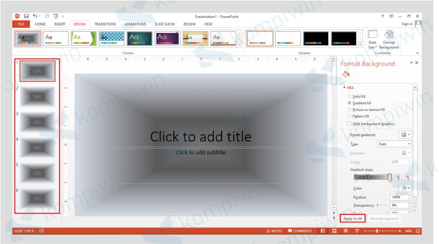The width and height of the screenshot is (439, 244).
Task: Switch to the ANIMATIONS tab
Action: (135, 24)
